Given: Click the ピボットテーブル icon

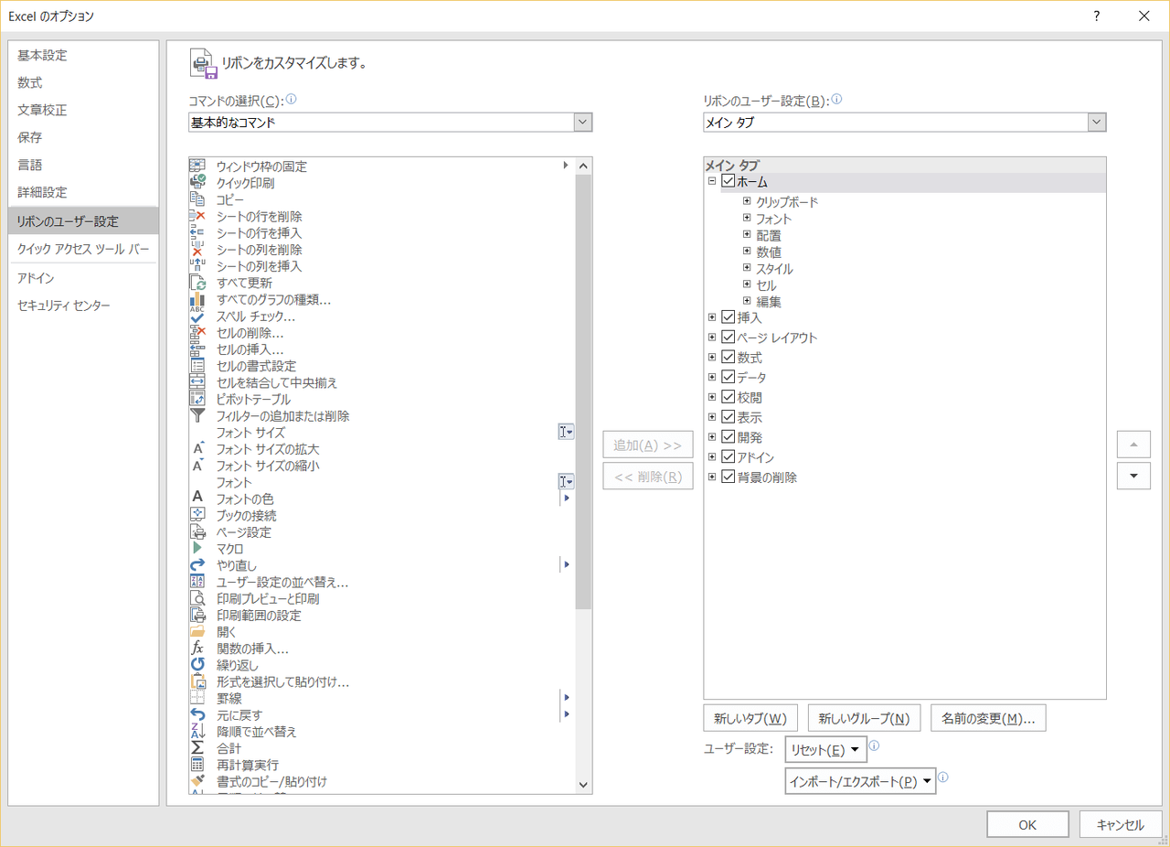Looking at the screenshot, I should click(197, 399).
